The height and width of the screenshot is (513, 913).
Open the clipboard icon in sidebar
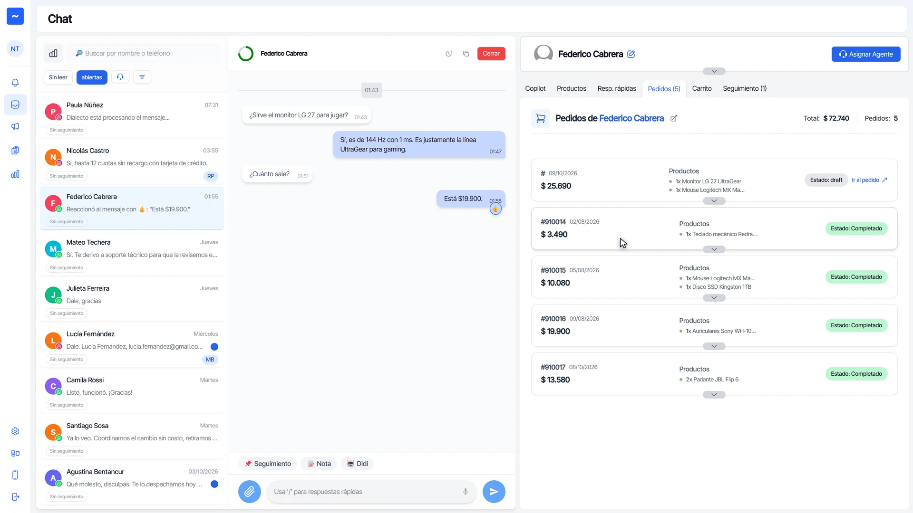pyautogui.click(x=15, y=150)
